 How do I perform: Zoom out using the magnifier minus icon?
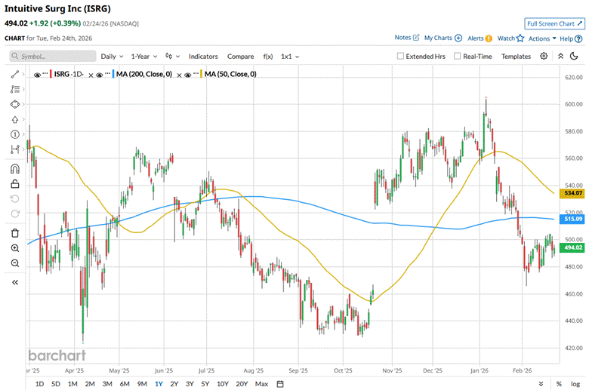[15, 263]
